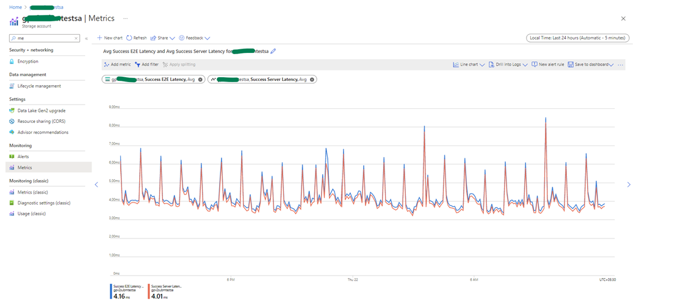The height and width of the screenshot is (303, 681).
Task: Open Data Lake Gen2 upgrade
Action: click(41, 110)
